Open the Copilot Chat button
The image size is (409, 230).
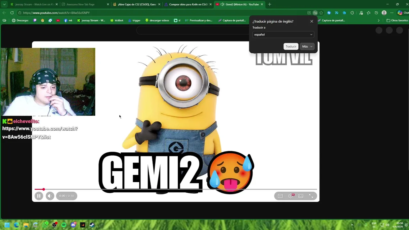click(x=403, y=13)
